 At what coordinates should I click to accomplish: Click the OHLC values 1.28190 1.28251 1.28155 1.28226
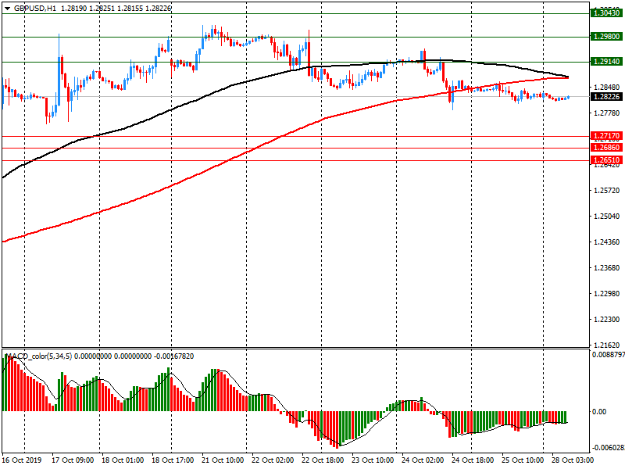pos(116,8)
